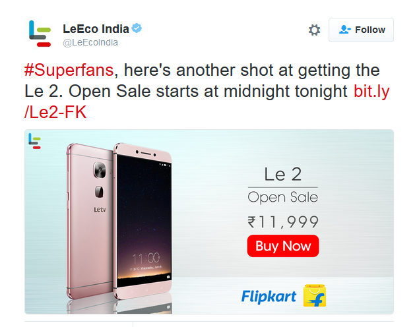Click the @LeEcoIndia handle

(x=90, y=43)
